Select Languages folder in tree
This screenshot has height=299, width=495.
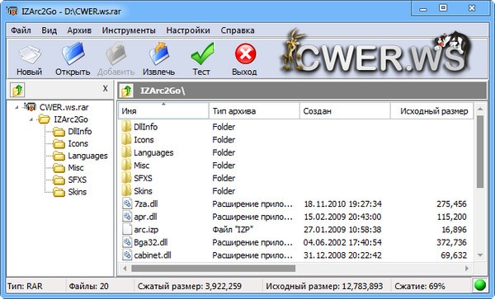87,156
